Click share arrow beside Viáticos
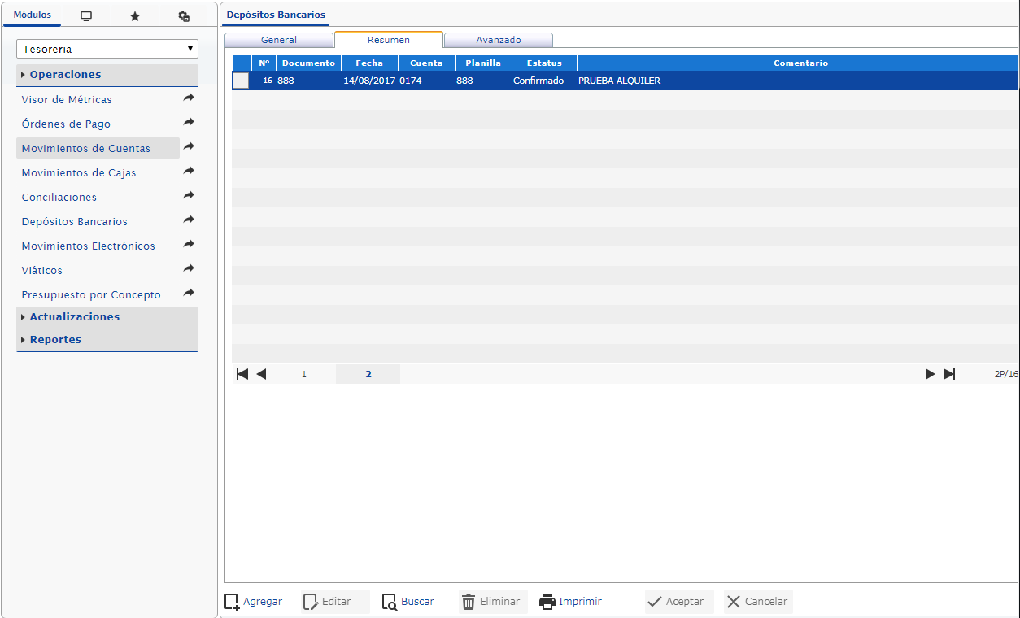The image size is (1020, 618). click(x=189, y=268)
